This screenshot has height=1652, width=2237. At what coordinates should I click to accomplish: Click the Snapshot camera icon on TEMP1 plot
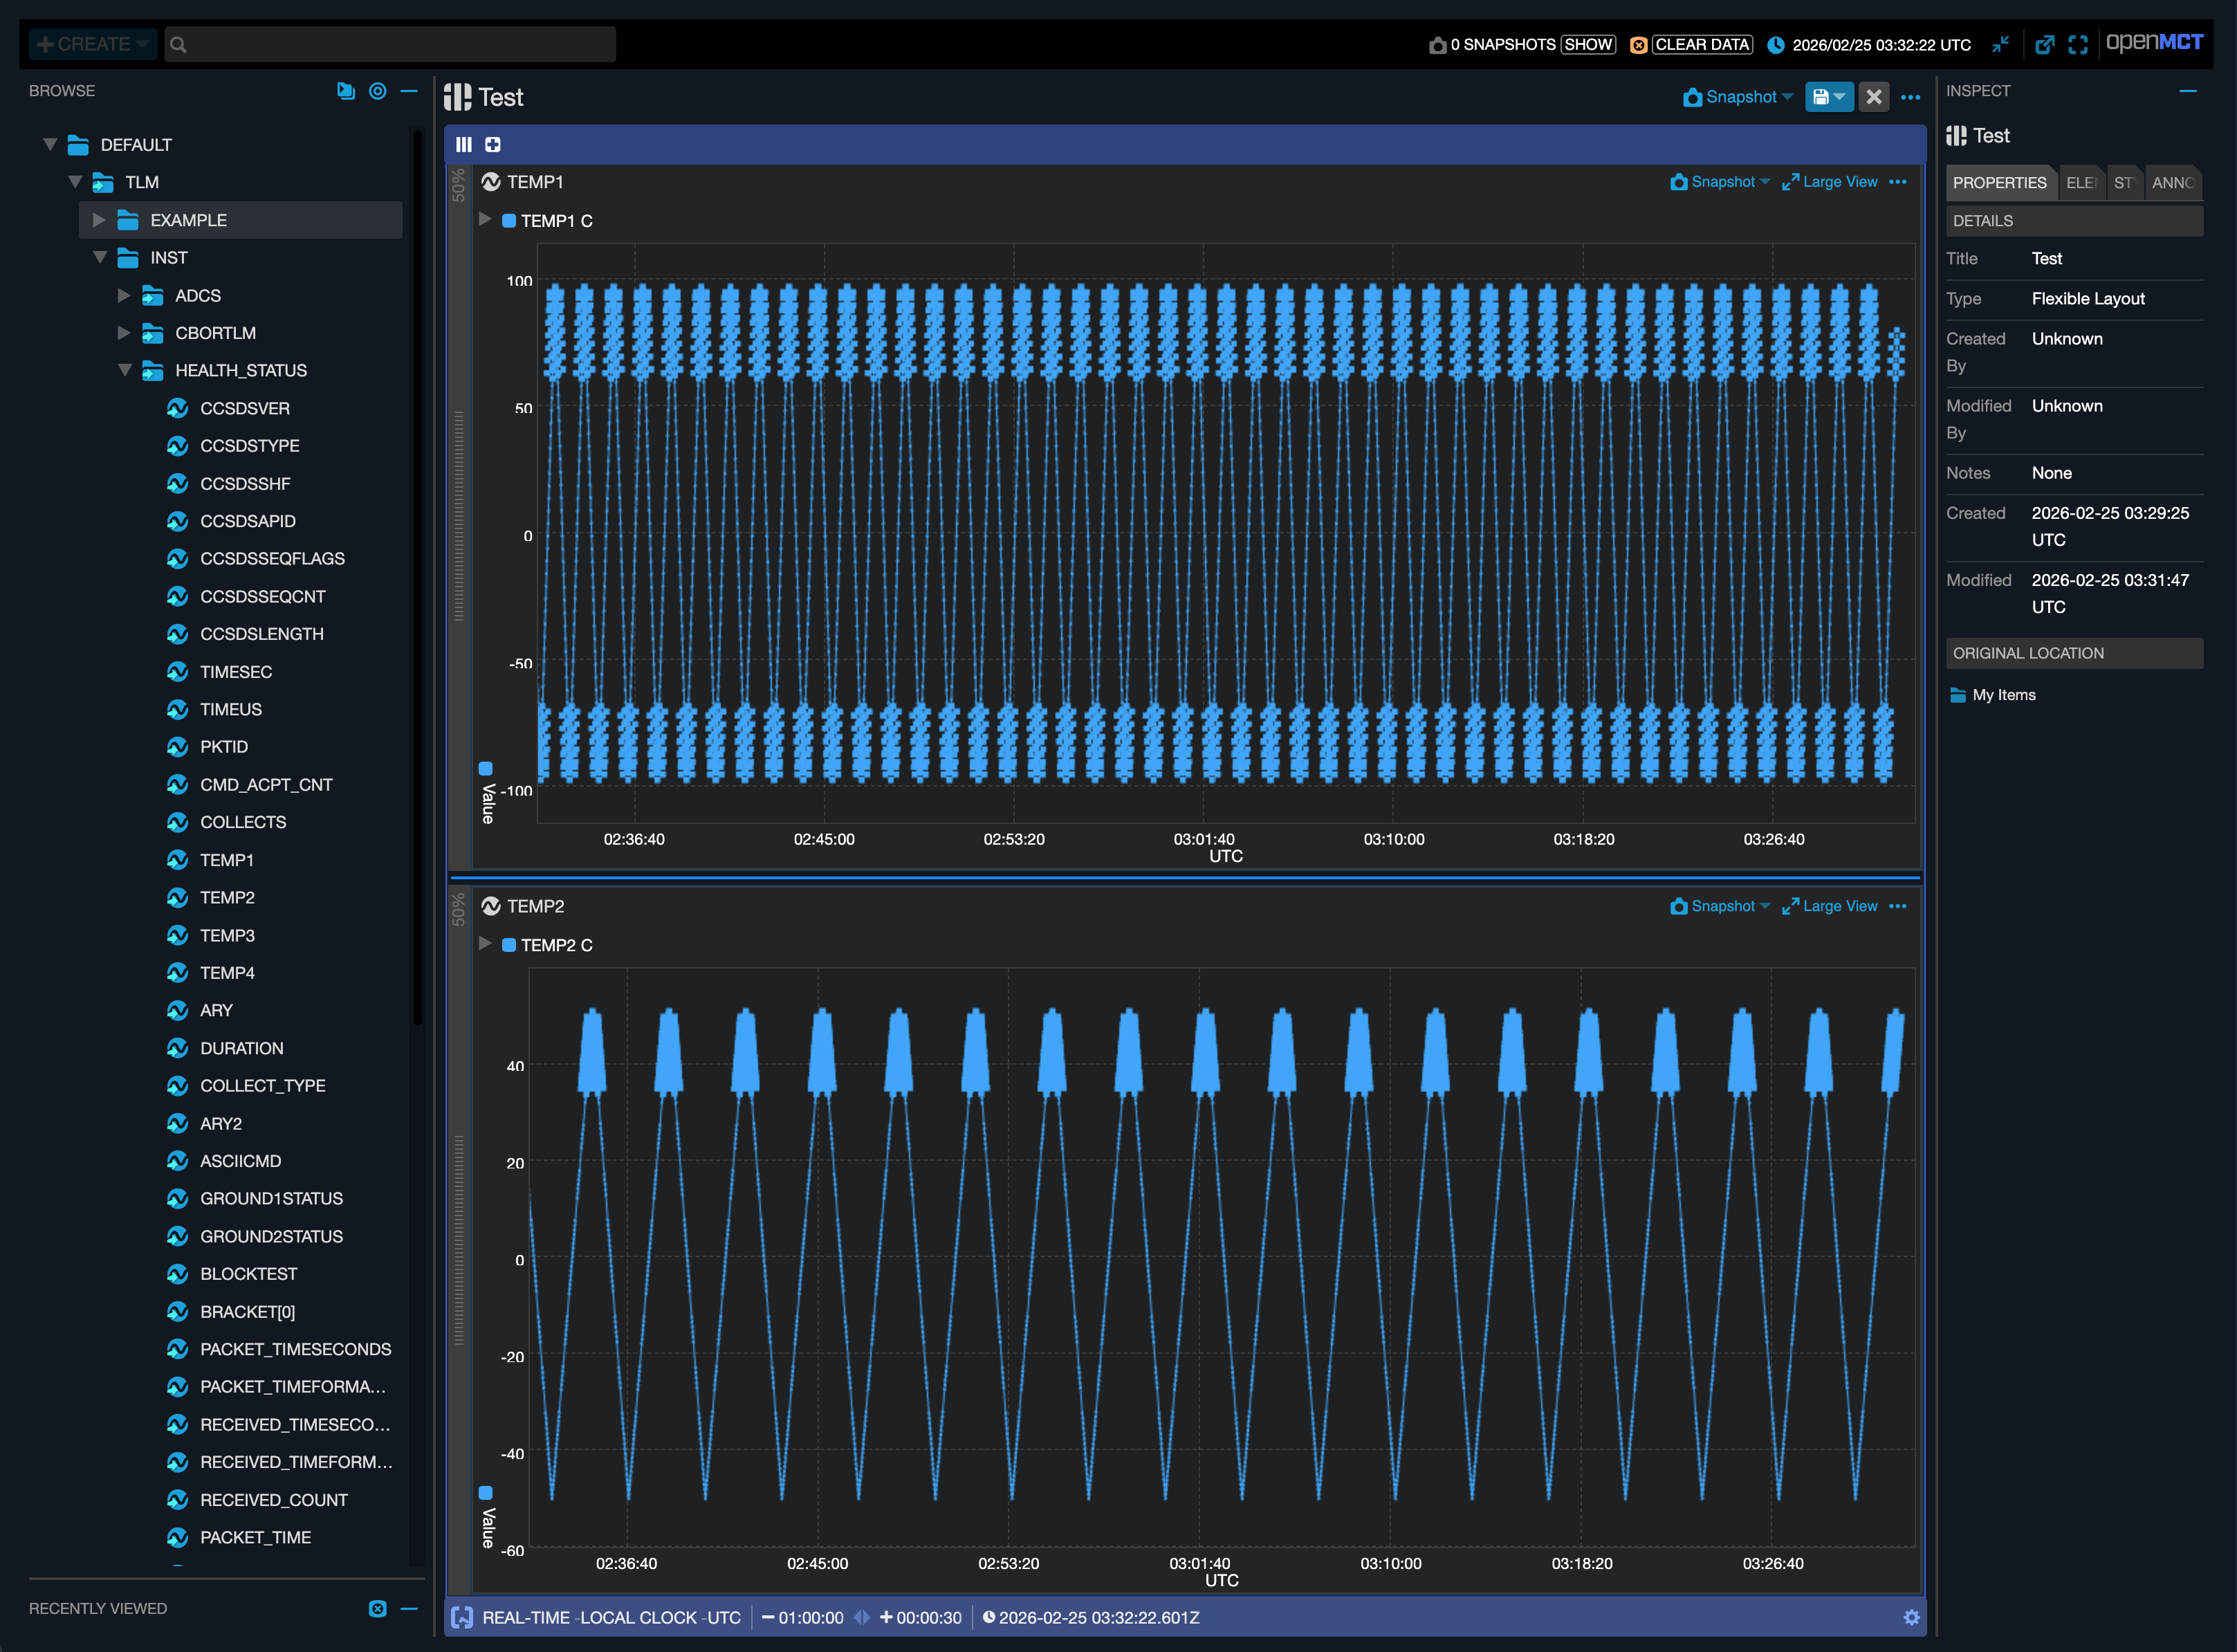[1679, 182]
